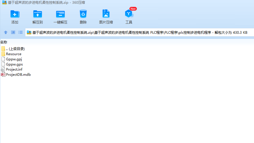
Task: Click the archive icon in the path bar
Action: coord(29,32)
